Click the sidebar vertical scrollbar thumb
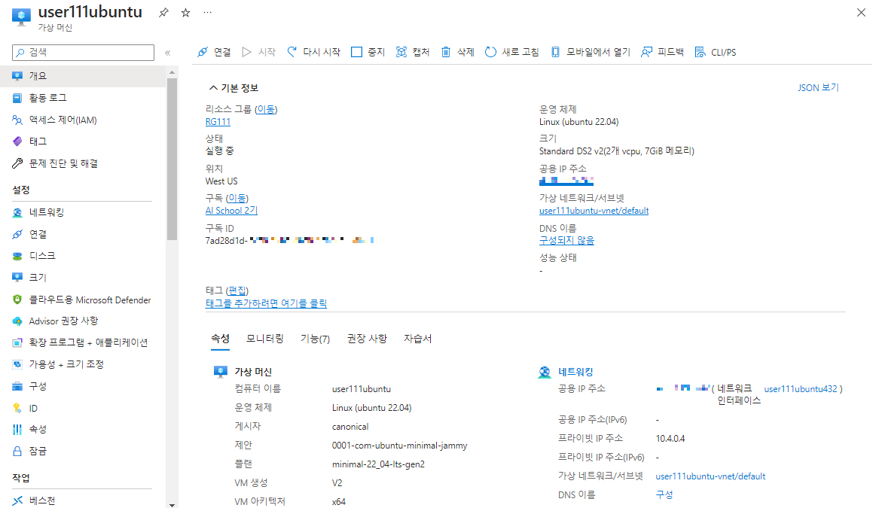This screenshot has height=508, width=873. click(172, 159)
